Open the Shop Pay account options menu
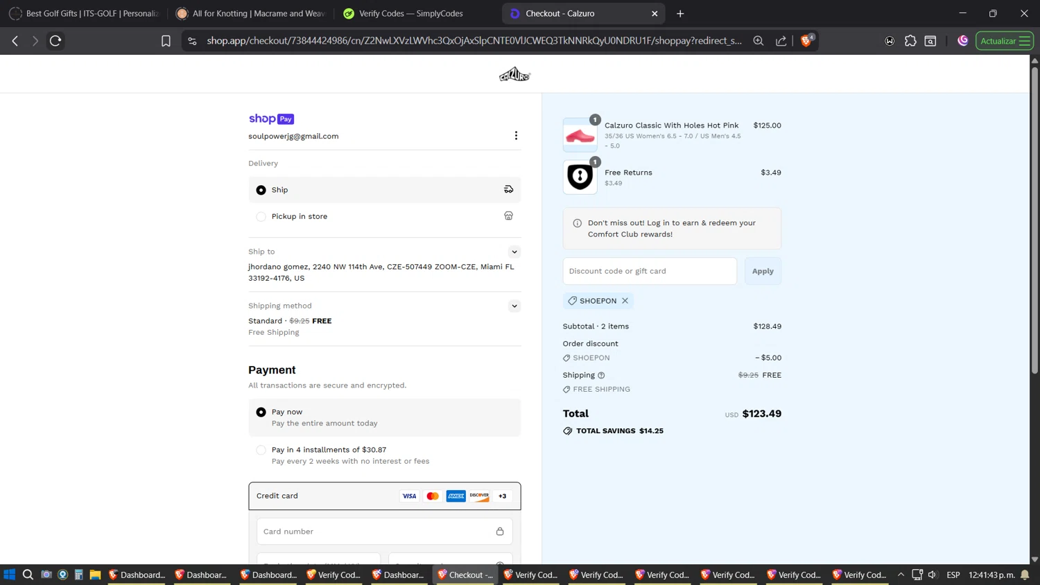The width and height of the screenshot is (1040, 585). 516,135
